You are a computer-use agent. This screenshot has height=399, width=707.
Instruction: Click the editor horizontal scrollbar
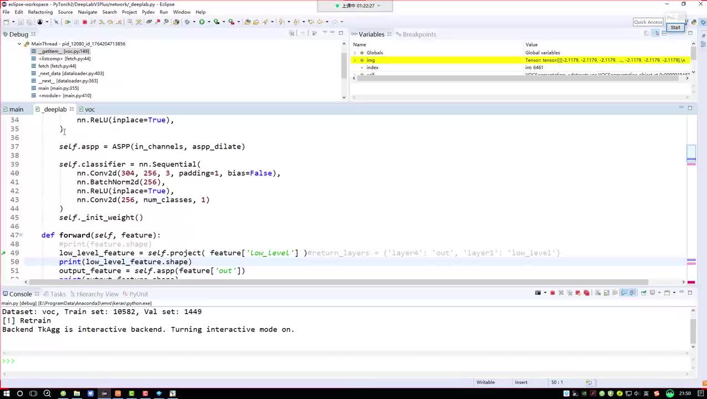coord(354,282)
